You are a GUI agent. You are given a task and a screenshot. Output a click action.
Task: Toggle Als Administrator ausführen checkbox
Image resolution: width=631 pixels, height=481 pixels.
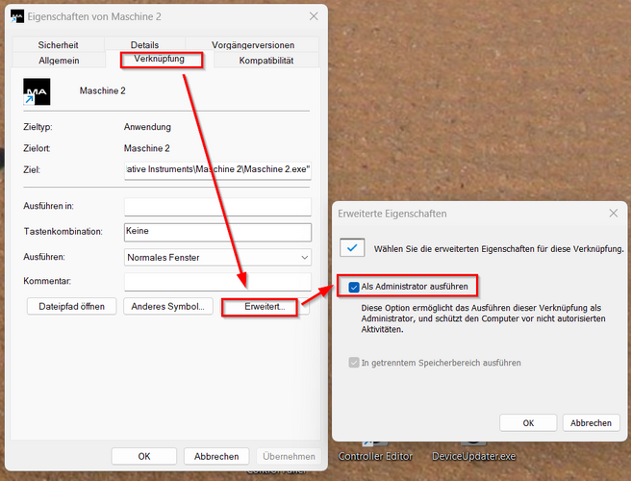(354, 287)
